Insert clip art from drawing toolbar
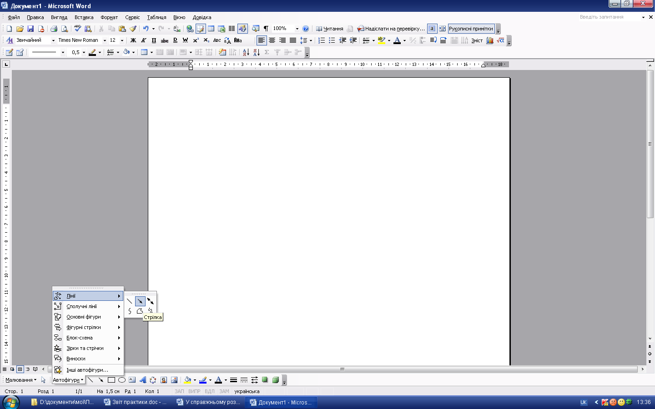Image resolution: width=655 pixels, height=409 pixels. coord(164,380)
